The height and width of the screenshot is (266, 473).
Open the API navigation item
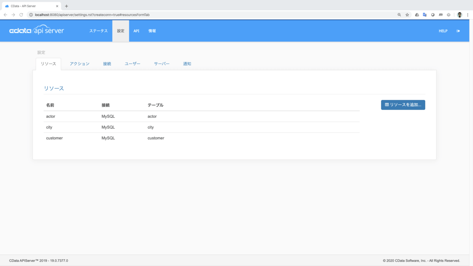pos(136,31)
